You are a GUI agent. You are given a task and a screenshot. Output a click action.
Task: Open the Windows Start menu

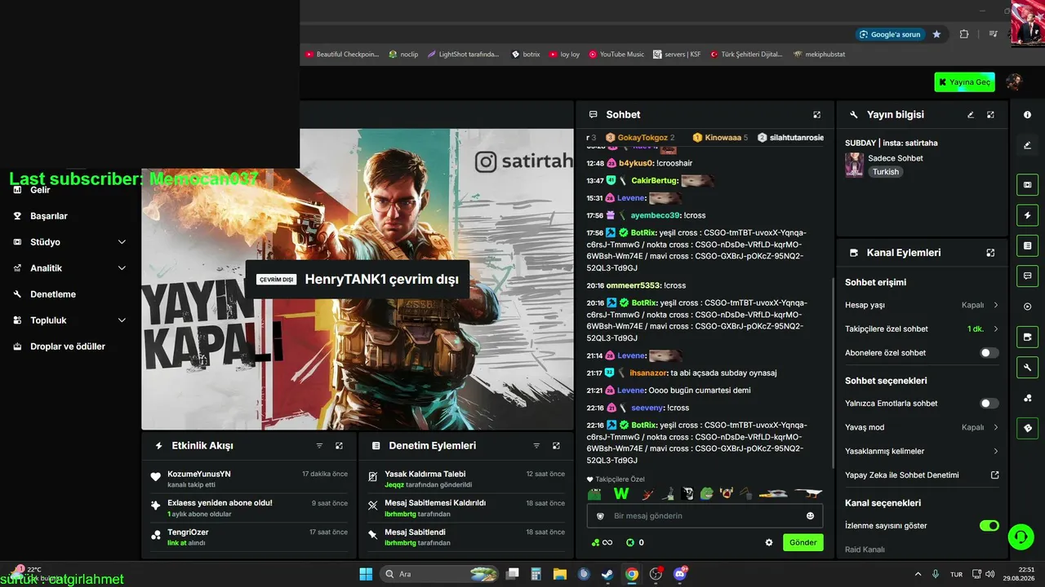pos(366,574)
